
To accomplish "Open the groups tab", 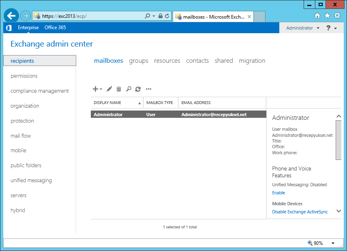I will 139,61.
